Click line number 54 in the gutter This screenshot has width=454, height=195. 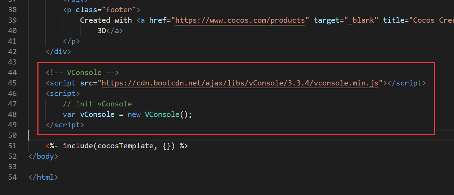click(12, 177)
